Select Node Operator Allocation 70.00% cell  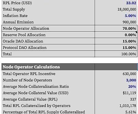pos(116,28)
